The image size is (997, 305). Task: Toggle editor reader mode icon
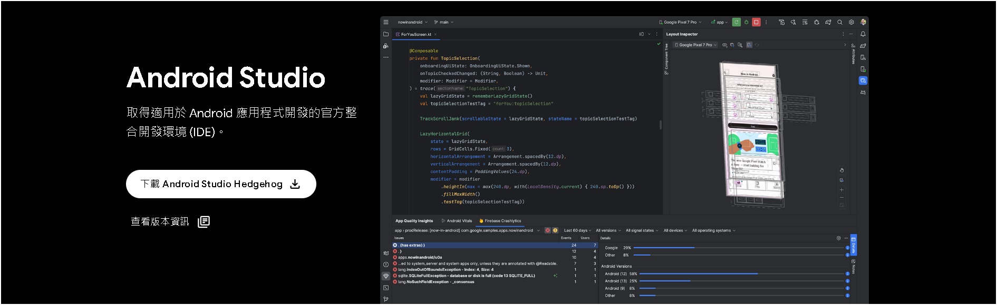click(642, 34)
